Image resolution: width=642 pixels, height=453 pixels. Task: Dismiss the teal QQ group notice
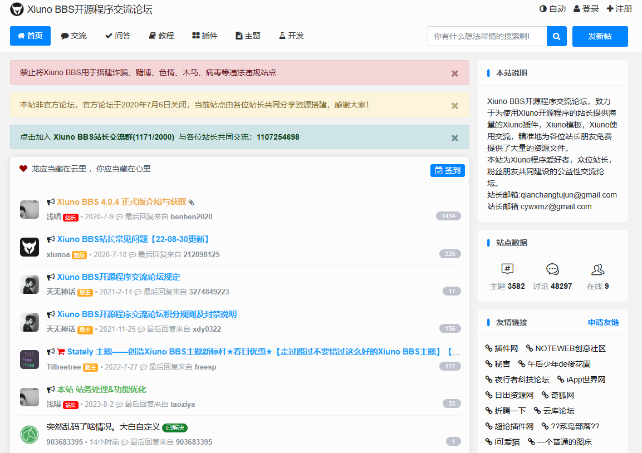tap(454, 138)
